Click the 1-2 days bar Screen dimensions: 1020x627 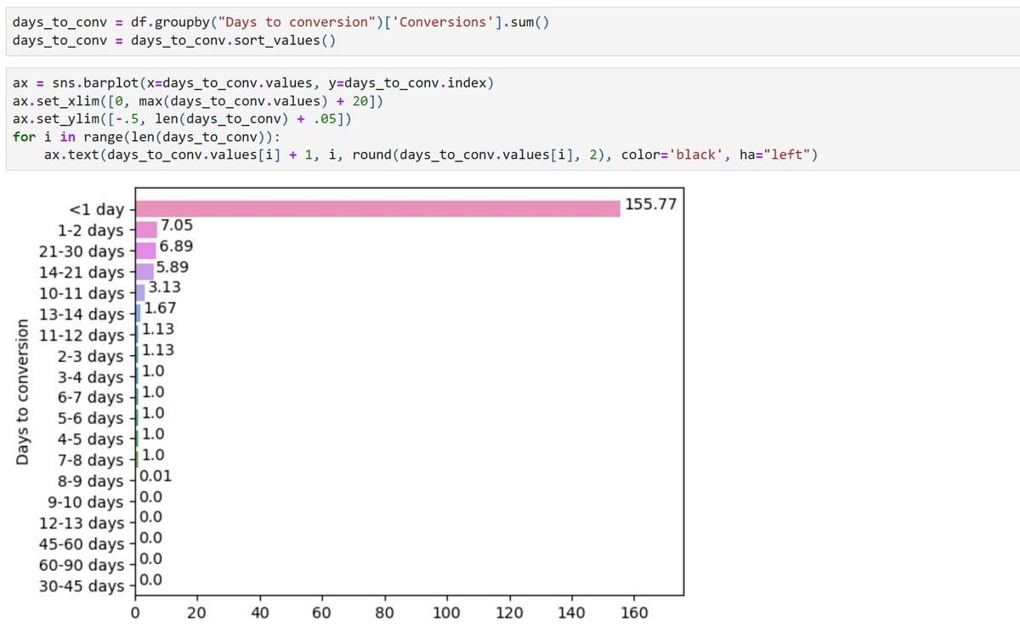click(144, 229)
